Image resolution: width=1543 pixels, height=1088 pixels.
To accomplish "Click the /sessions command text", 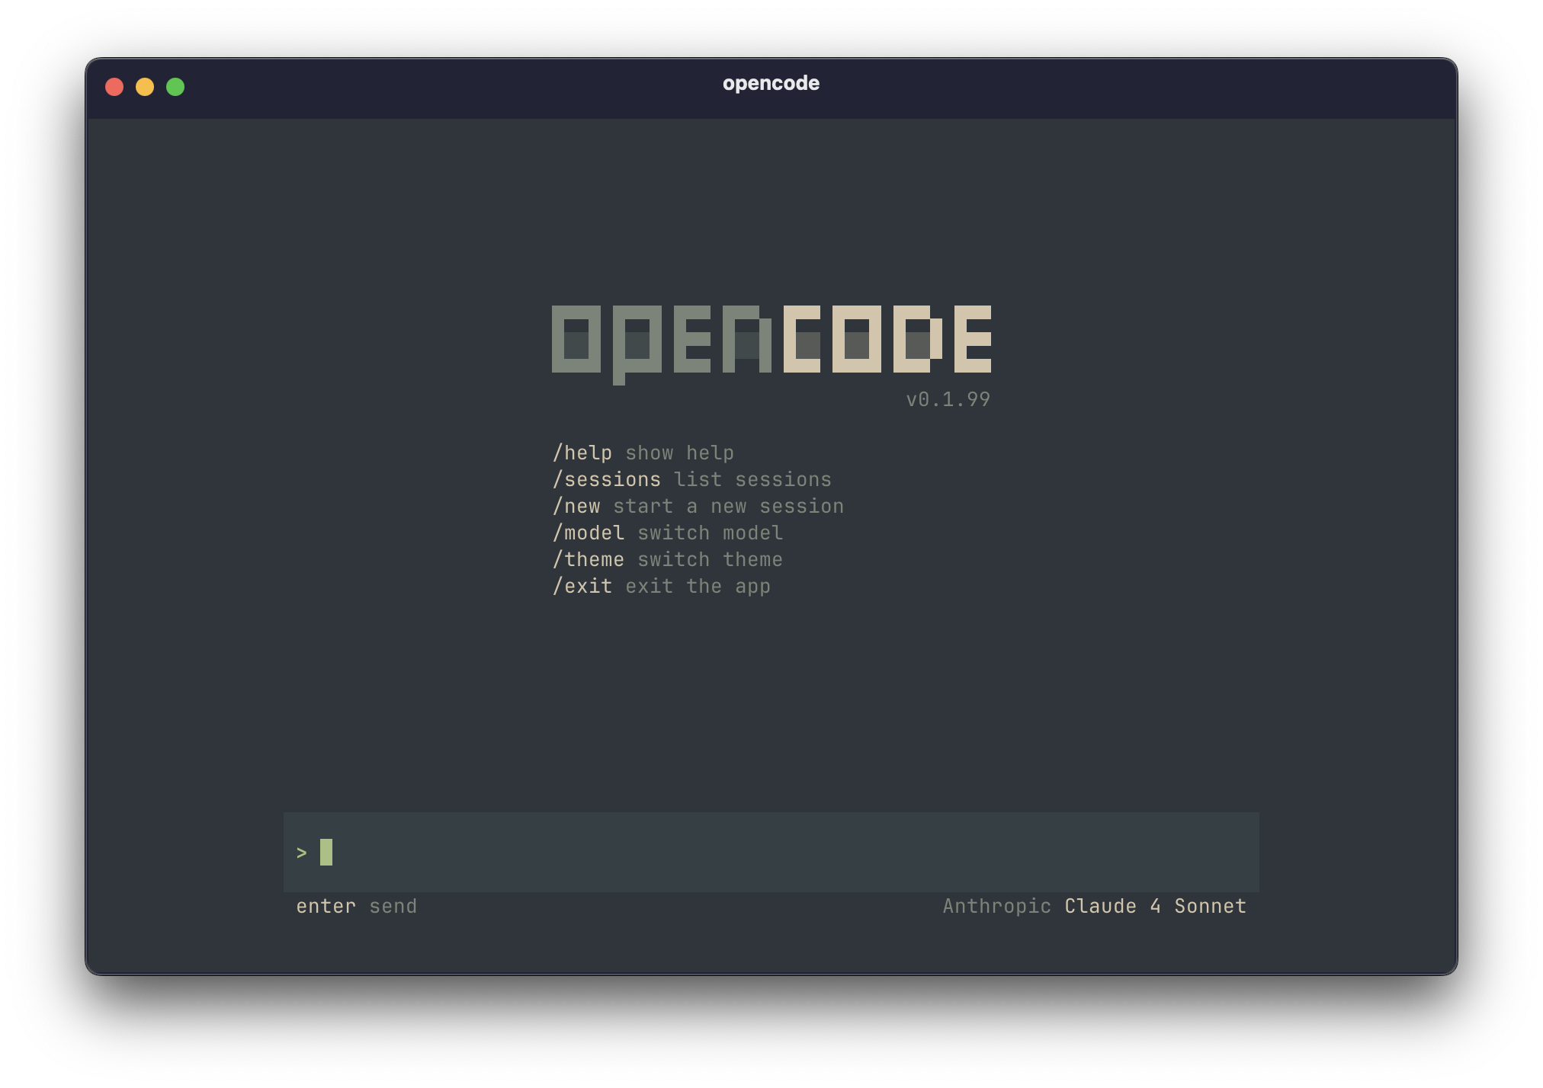I will [x=607, y=479].
